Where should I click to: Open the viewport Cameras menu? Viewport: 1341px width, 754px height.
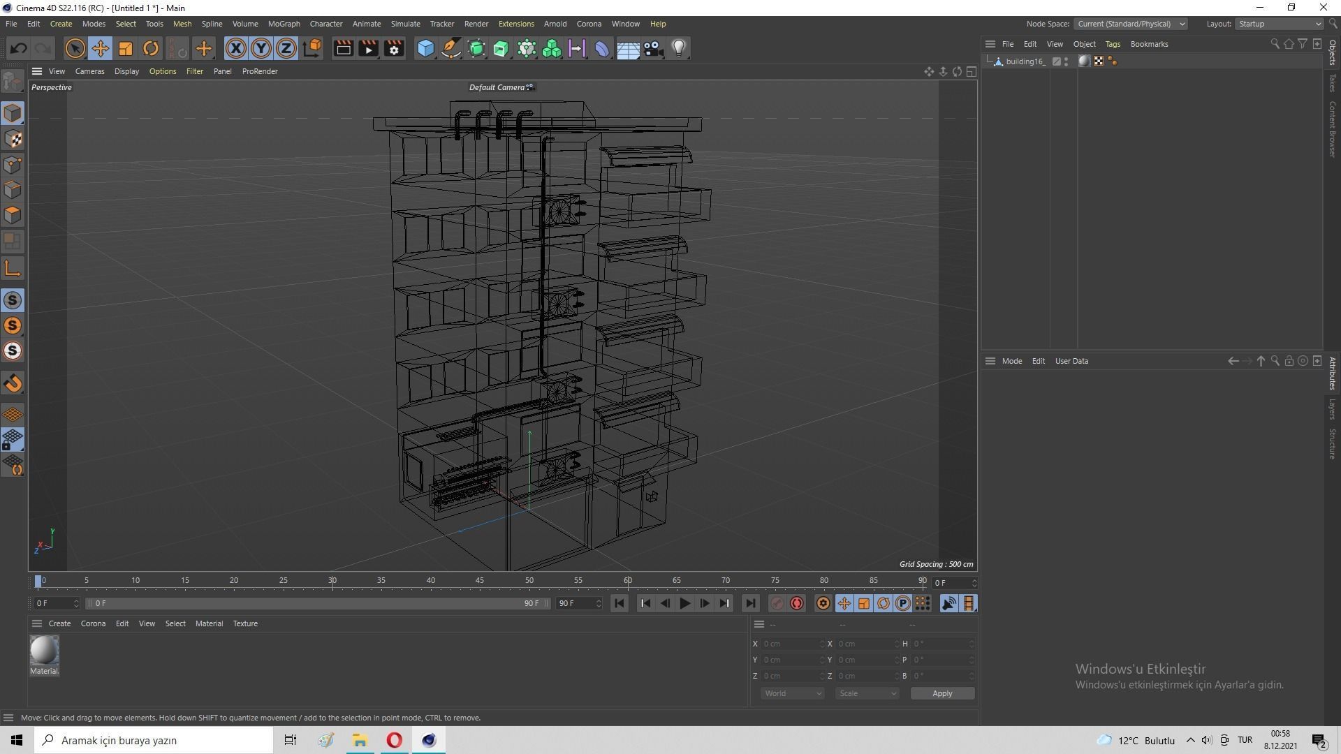(x=89, y=71)
